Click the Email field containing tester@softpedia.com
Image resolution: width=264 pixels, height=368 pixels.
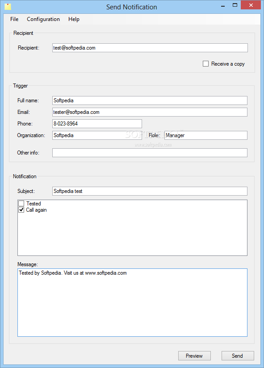(x=150, y=112)
